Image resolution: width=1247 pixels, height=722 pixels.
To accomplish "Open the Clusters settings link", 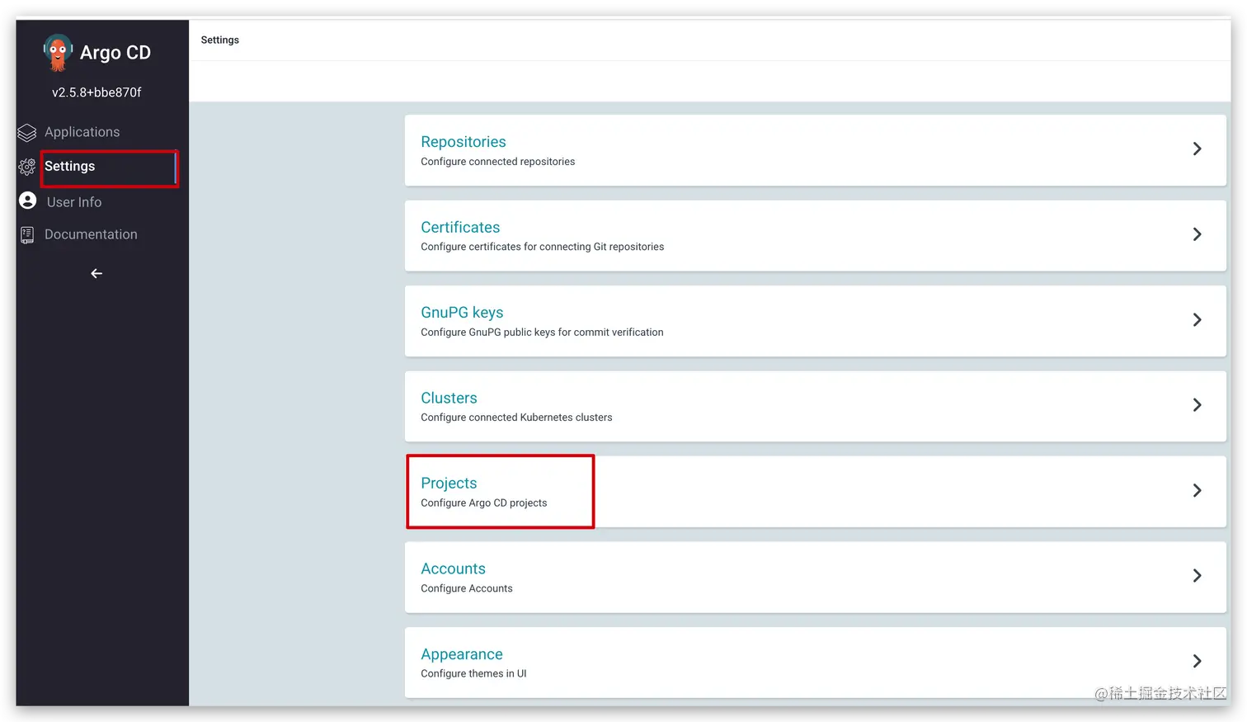I will pos(449,398).
